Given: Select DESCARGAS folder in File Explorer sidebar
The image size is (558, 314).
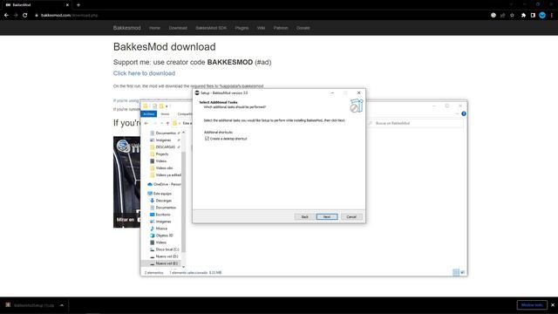Looking at the screenshot, I should [165, 147].
